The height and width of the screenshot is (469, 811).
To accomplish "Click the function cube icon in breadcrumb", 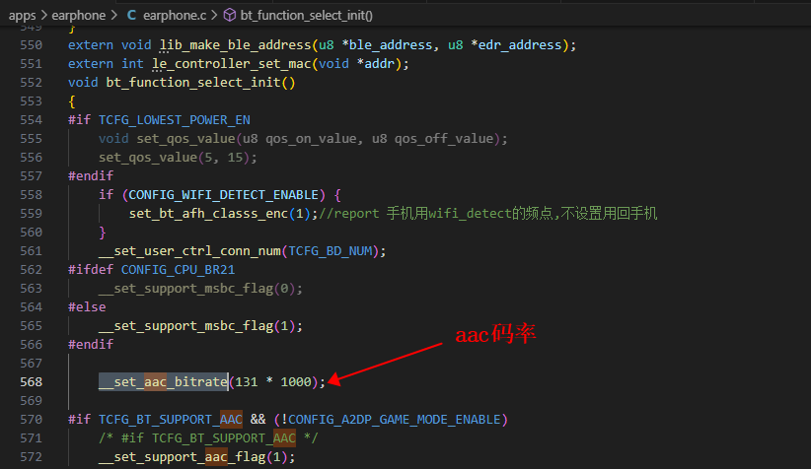I will 229,16.
